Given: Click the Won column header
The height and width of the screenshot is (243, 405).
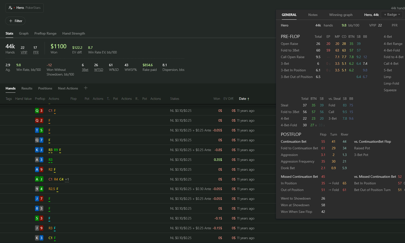Looking at the screenshot, I should coord(216,99).
